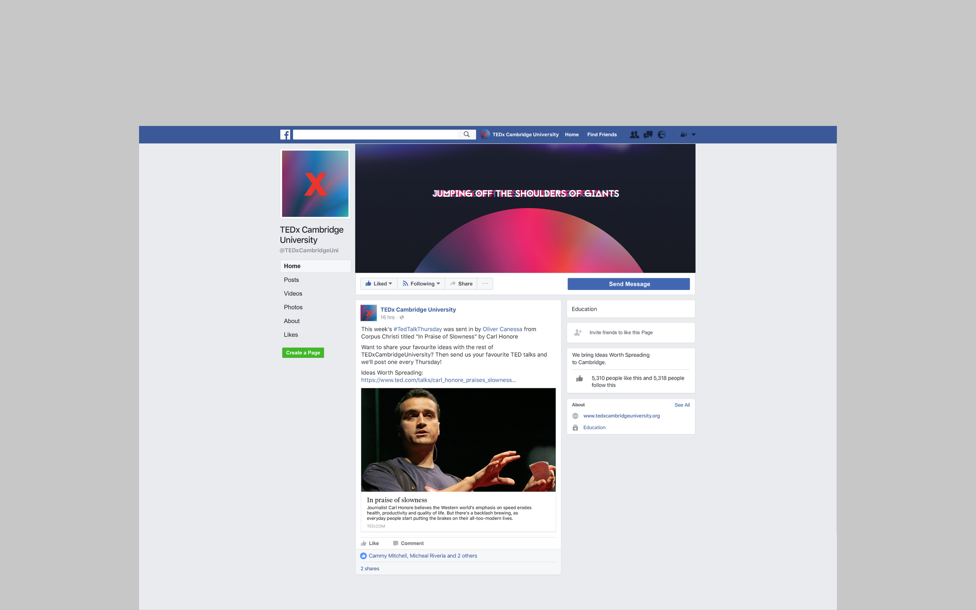The width and height of the screenshot is (976, 610).
Task: Click the Facebook logo icon
Action: (285, 134)
